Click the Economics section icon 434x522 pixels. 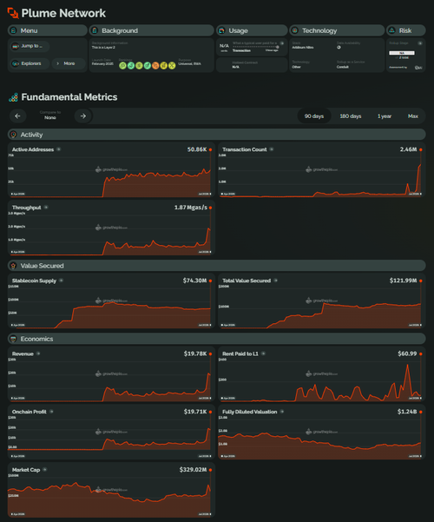click(x=13, y=339)
